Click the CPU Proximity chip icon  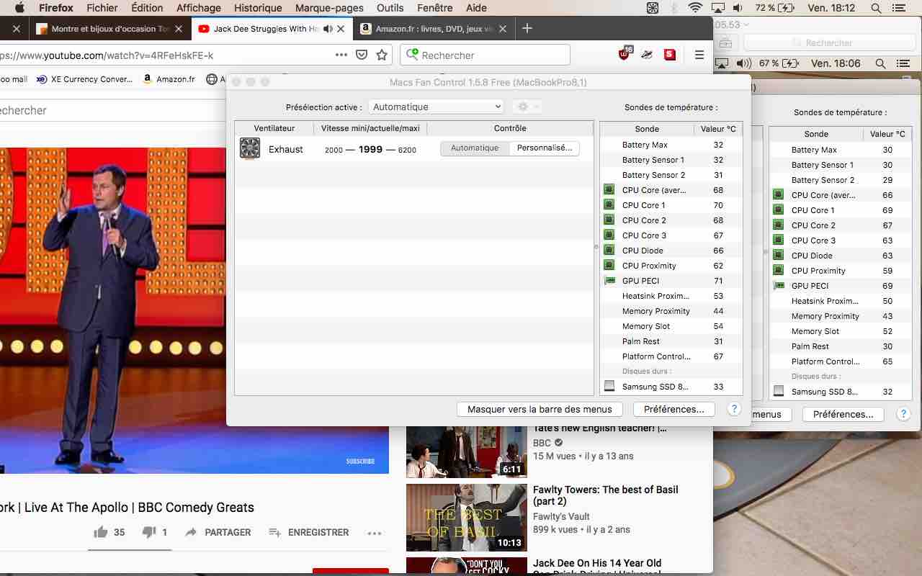tap(609, 266)
